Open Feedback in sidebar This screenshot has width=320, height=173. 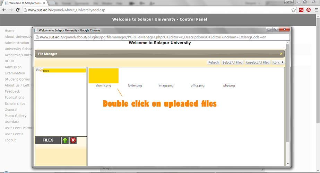[12, 91]
